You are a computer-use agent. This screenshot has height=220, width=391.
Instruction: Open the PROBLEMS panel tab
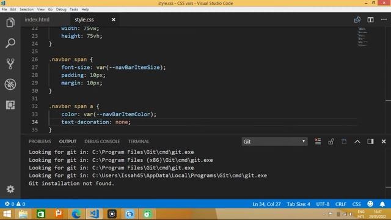click(40, 141)
